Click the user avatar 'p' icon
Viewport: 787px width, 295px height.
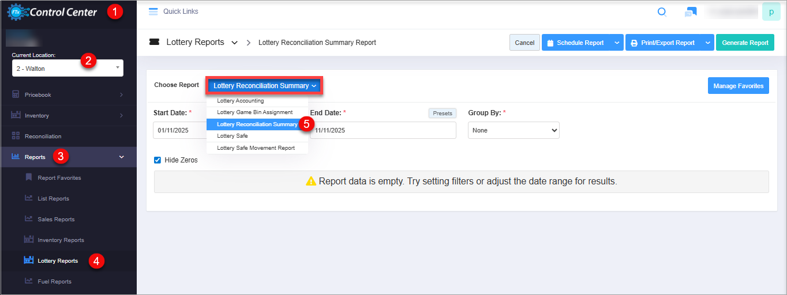pyautogui.click(x=771, y=12)
